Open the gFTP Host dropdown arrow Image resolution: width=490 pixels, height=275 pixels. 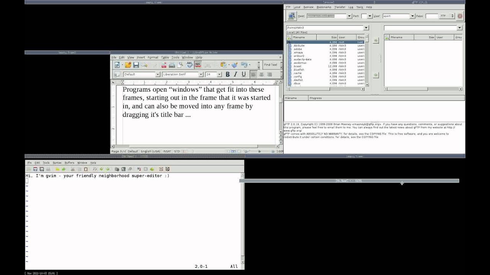[349, 16]
